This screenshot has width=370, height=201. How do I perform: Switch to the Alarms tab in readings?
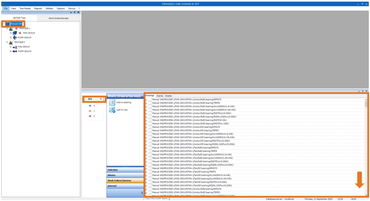160,95
